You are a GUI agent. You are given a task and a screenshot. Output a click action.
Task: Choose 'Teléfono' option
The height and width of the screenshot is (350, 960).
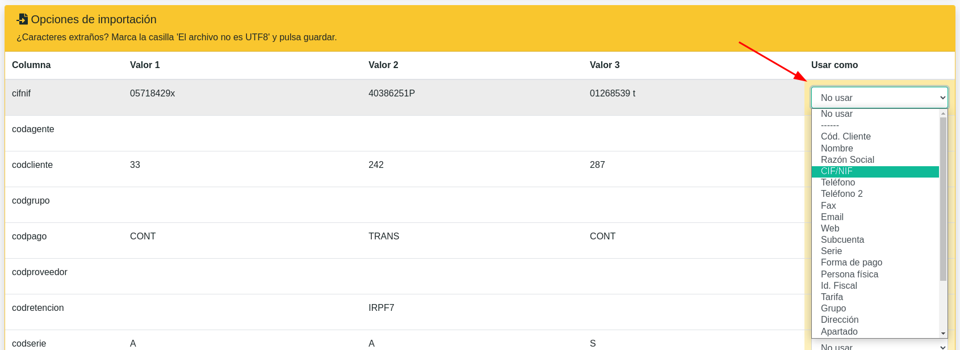pos(875,183)
